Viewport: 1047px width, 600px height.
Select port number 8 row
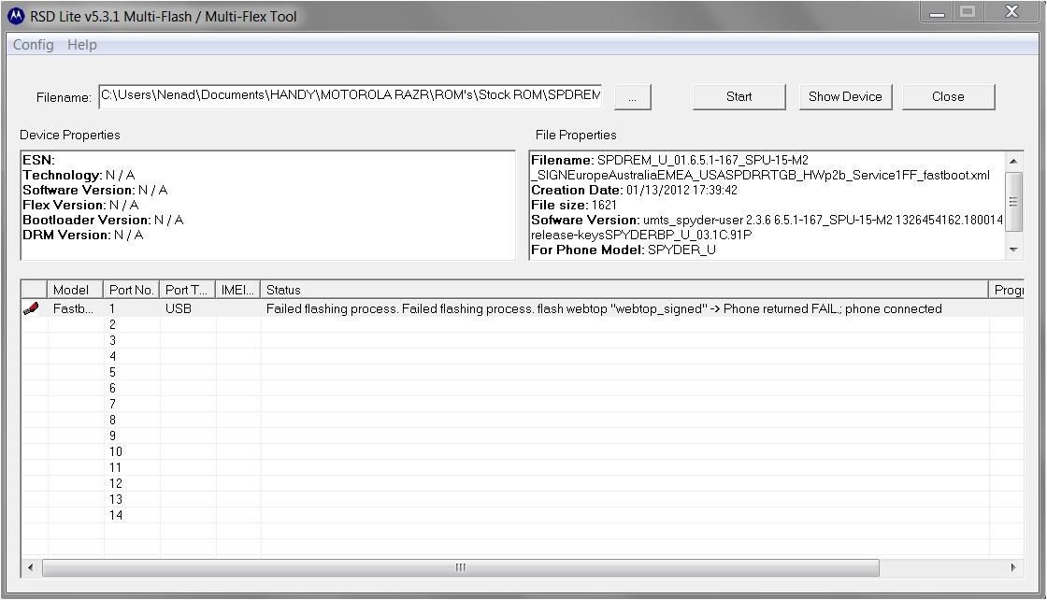pyautogui.click(x=523, y=420)
